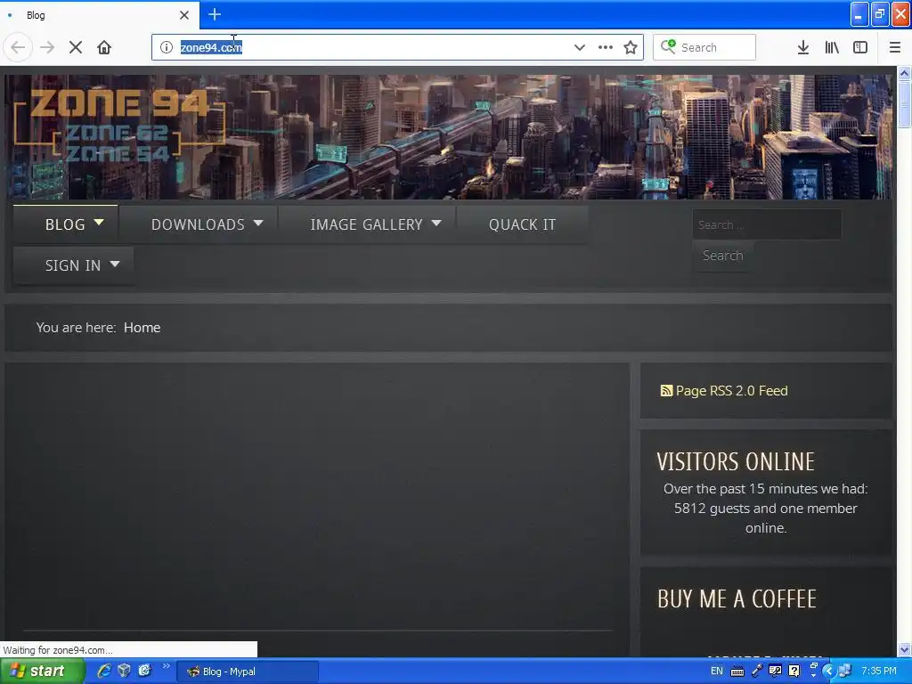Click the page scrollbar up arrow
The image size is (912, 684).
tap(904, 73)
